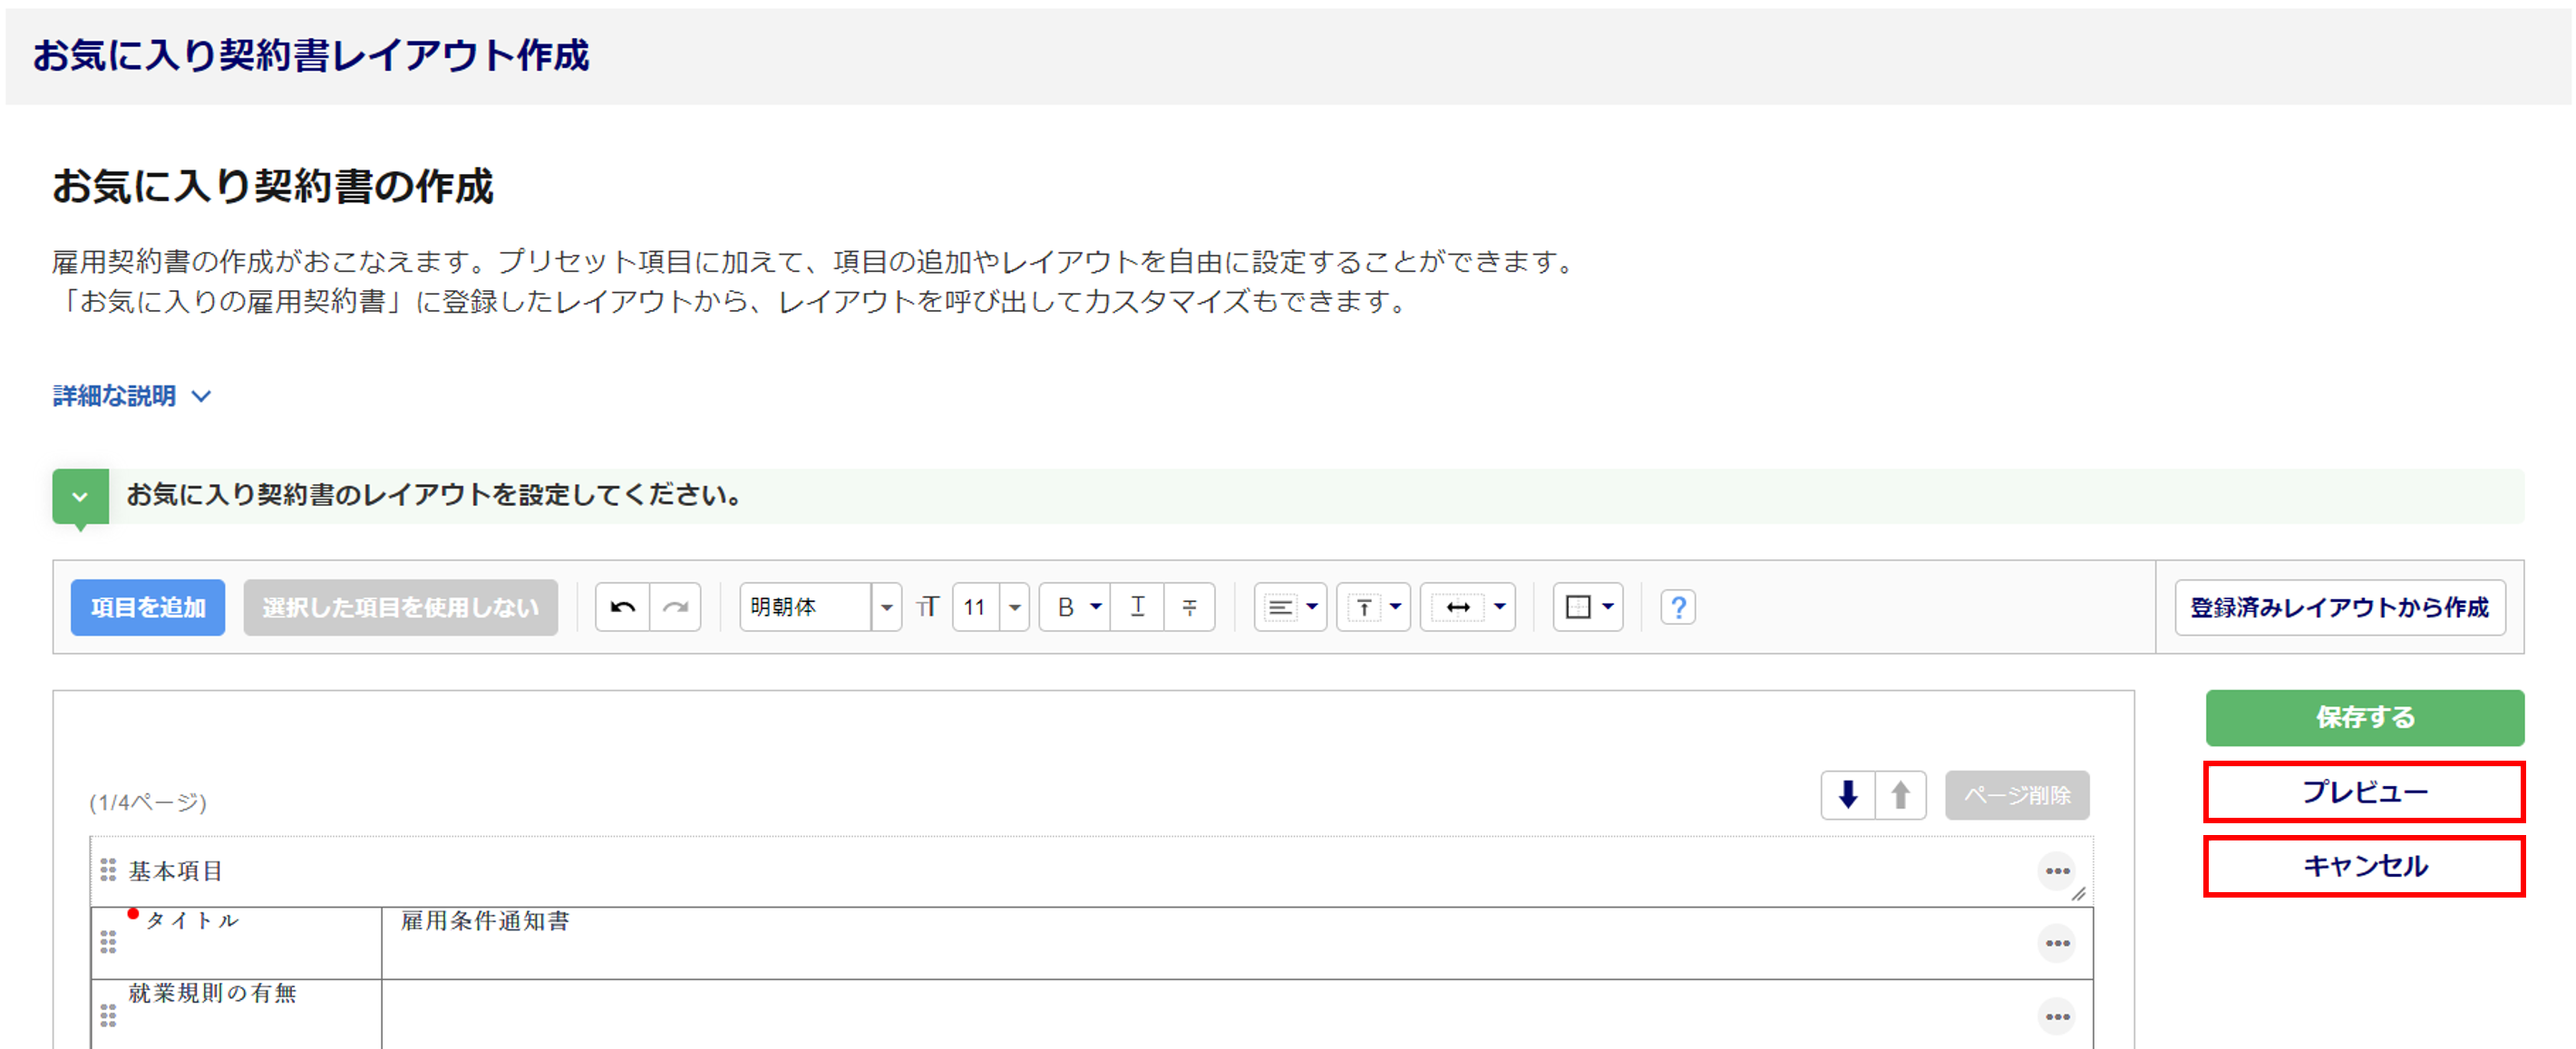This screenshot has height=1049, width=2576.
Task: Apply strikethrough formatting from the toolbar
Action: [x=1189, y=607]
